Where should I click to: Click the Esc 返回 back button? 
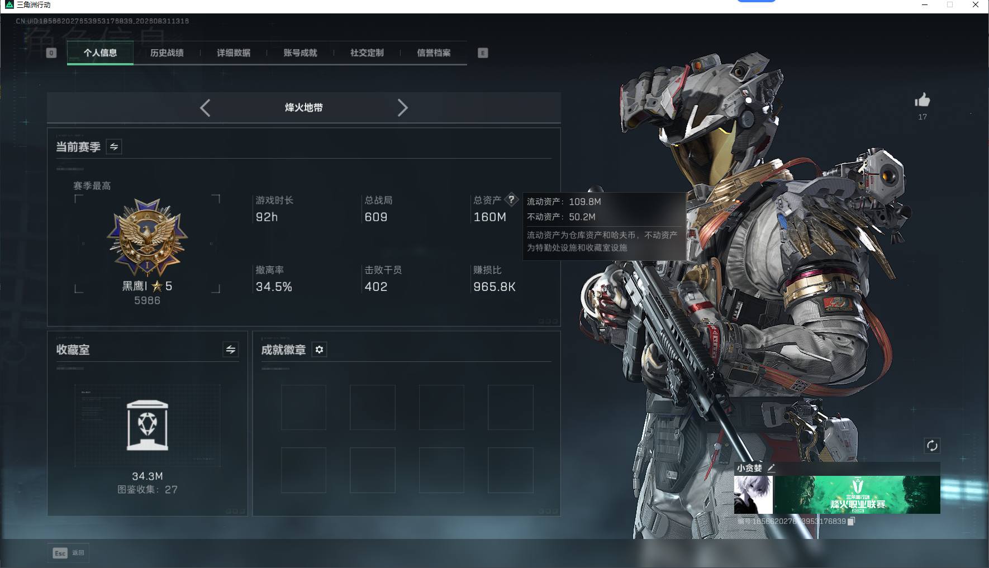tap(68, 553)
